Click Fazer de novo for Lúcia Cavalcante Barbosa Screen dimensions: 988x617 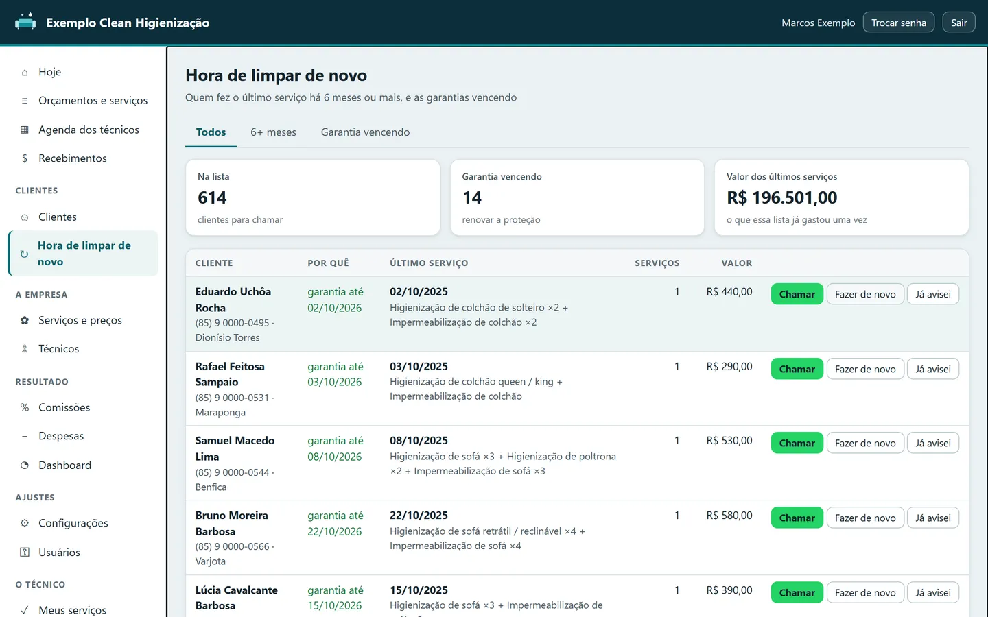[x=865, y=592]
